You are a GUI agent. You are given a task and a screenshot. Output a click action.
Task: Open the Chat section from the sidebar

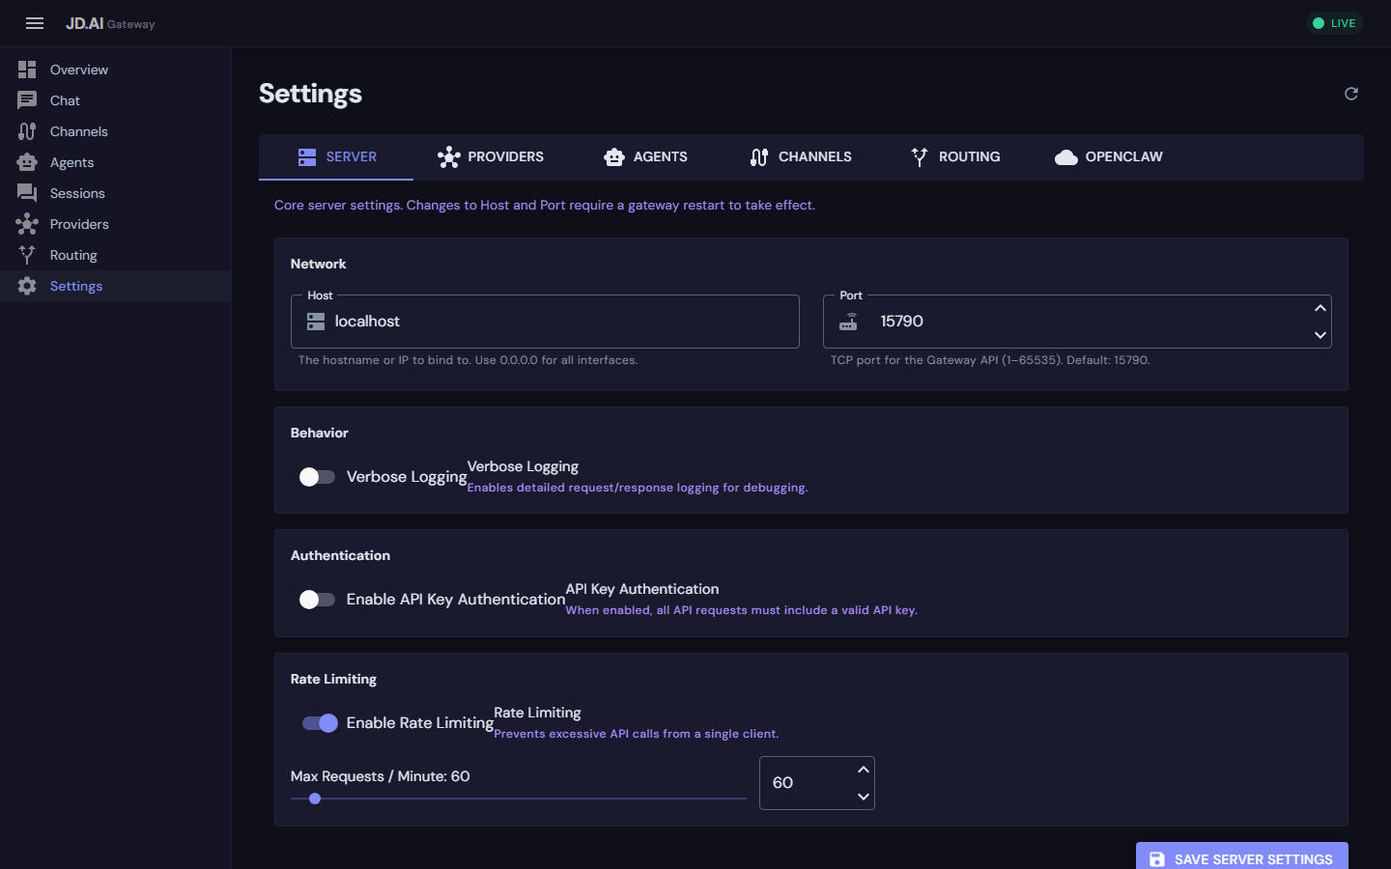(27, 100)
